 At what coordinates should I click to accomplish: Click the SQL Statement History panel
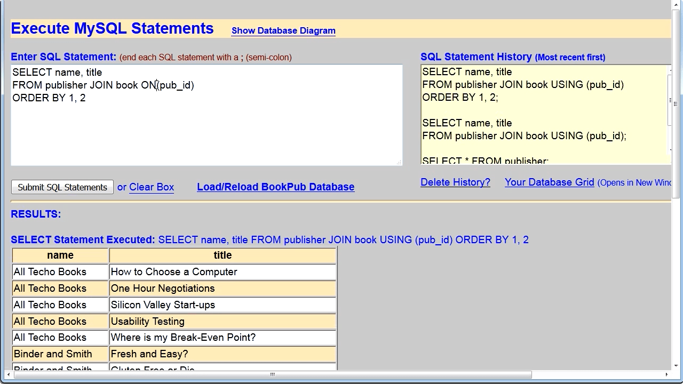tap(539, 112)
